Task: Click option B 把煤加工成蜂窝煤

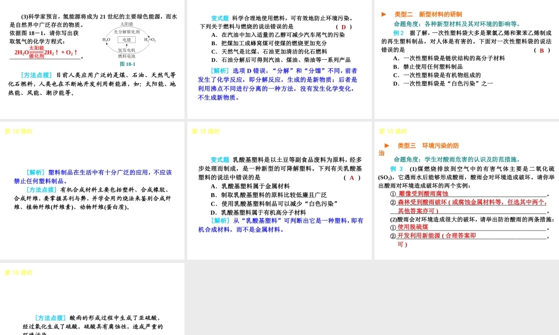Action: pos(269,43)
